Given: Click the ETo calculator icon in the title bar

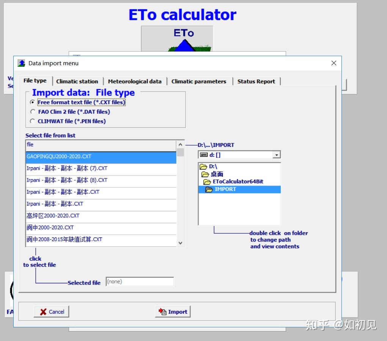Looking at the screenshot, I should [21, 63].
